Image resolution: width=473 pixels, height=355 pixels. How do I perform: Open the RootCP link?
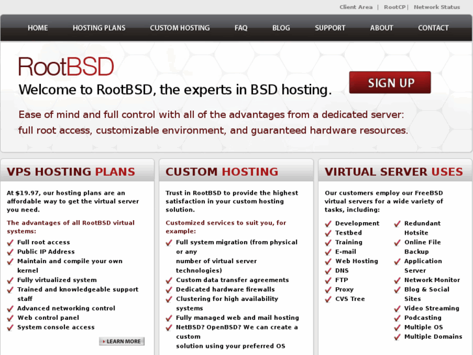pos(394,7)
